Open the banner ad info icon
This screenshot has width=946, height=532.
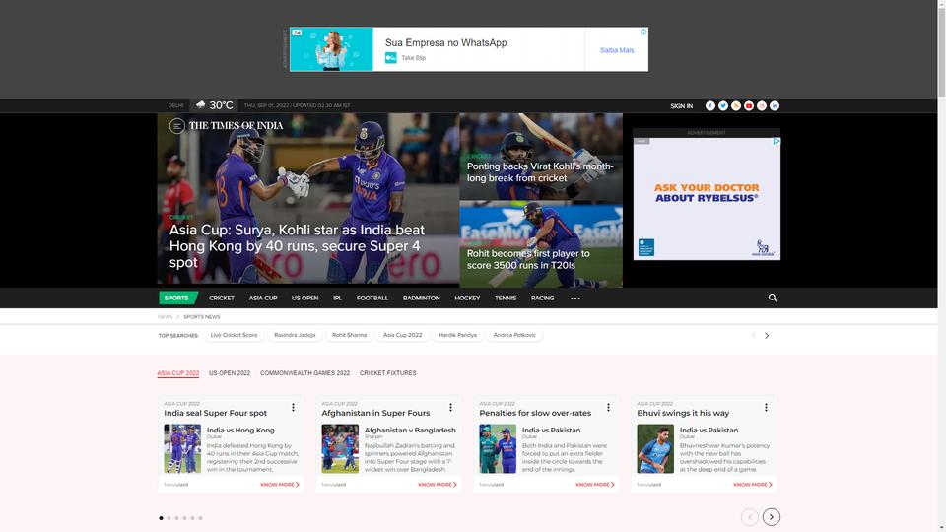[x=643, y=32]
